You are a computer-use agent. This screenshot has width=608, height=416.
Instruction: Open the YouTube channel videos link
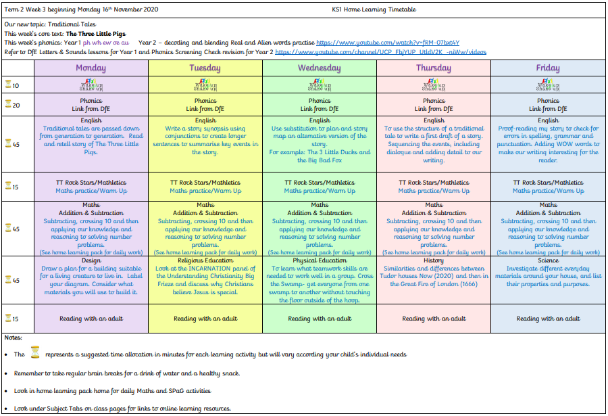(x=380, y=51)
